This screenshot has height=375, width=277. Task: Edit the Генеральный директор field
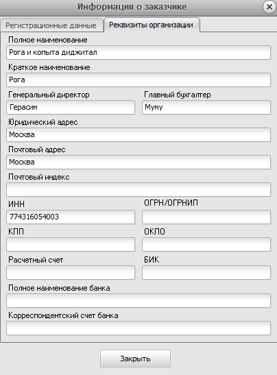click(71, 107)
